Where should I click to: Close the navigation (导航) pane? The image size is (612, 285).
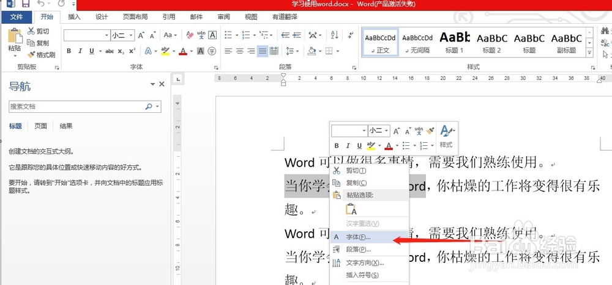162,84
